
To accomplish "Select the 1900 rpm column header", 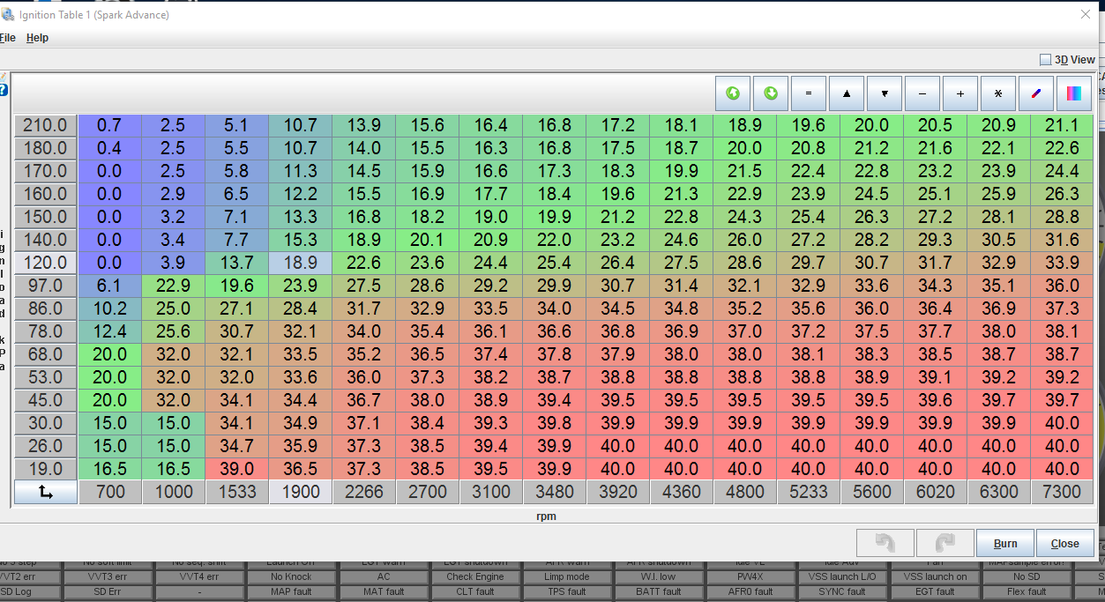I will pyautogui.click(x=301, y=493).
